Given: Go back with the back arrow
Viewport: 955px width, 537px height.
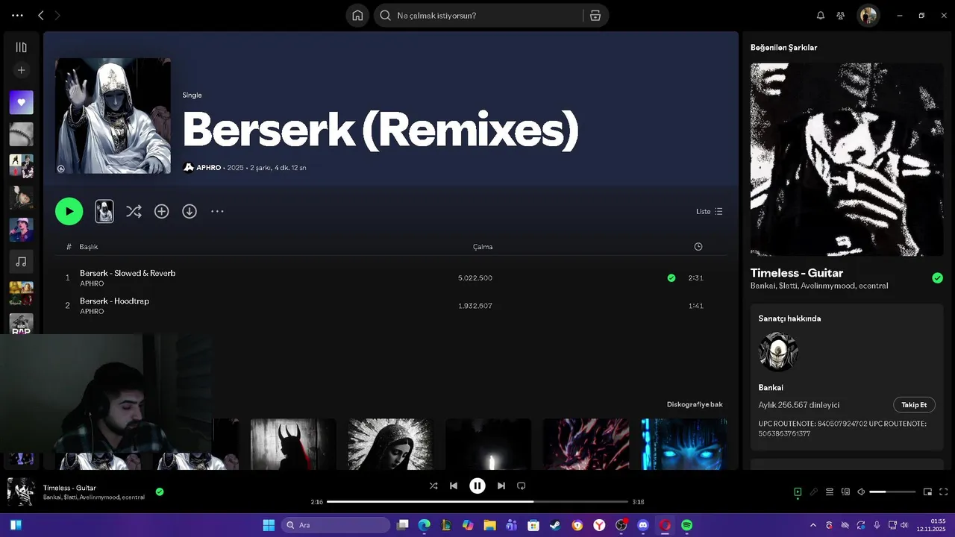Looking at the screenshot, I should [x=41, y=15].
